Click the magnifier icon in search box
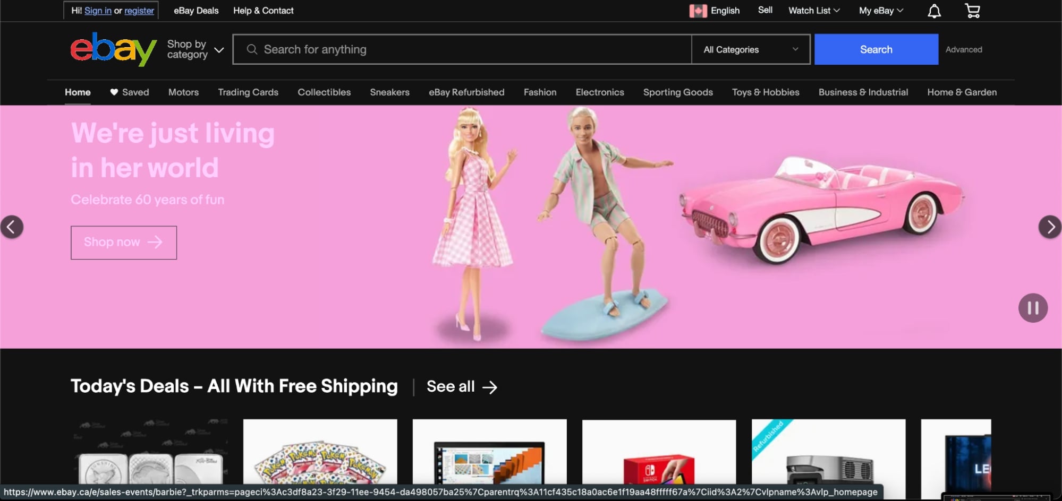Image resolution: width=1062 pixels, height=501 pixels. coord(252,49)
